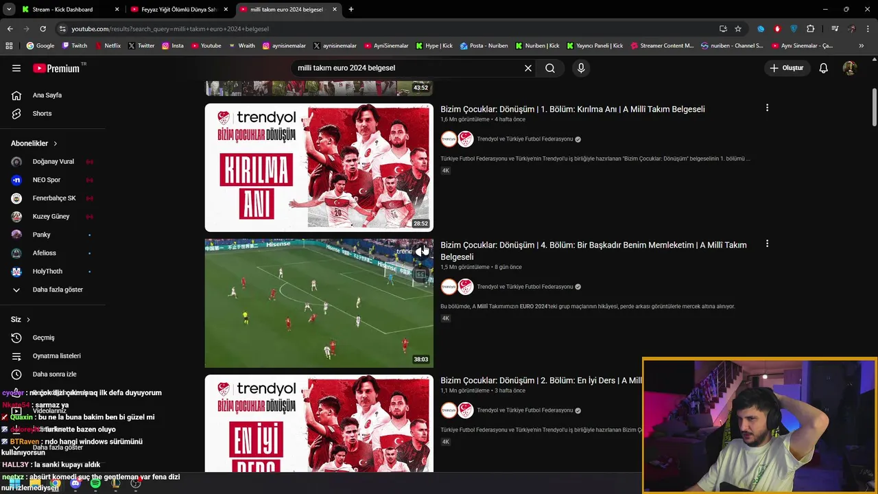Click the browser address bar URL
The image size is (878, 494).
pyautogui.click(x=170, y=29)
